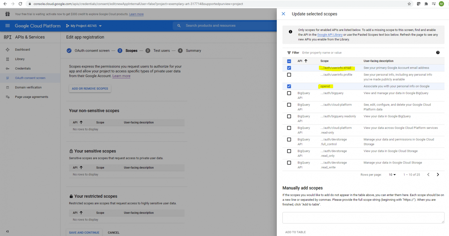
Task: Open My Project 40745 project selector
Action: pyautogui.click(x=84, y=26)
